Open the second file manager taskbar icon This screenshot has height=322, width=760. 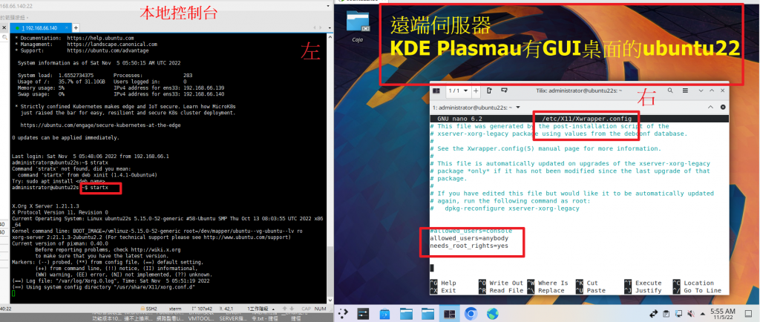pos(427,314)
